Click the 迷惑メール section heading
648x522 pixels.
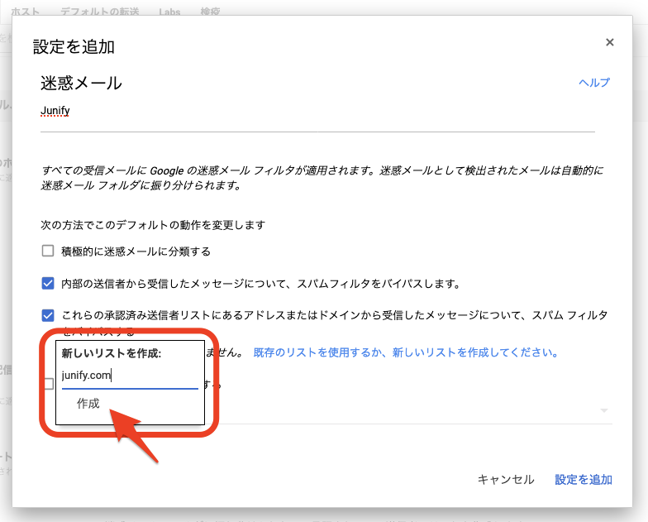coord(81,83)
